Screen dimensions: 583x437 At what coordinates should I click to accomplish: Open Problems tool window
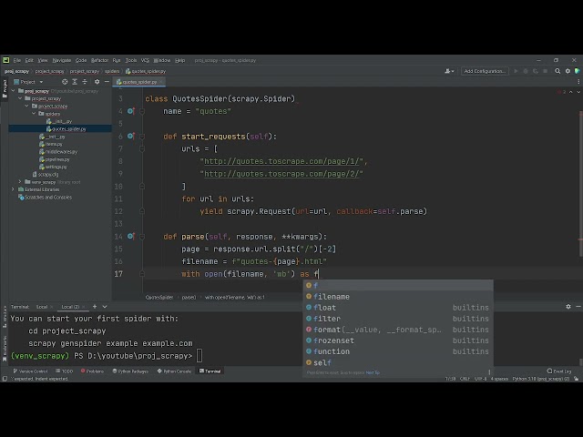tap(92, 371)
